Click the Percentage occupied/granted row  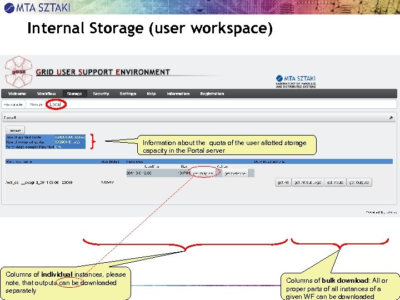click(x=46, y=147)
